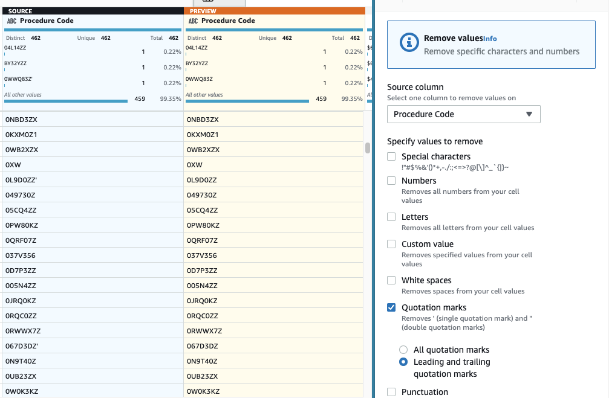Click source cell 0WB2XZX
The image size is (609, 398).
click(x=93, y=150)
